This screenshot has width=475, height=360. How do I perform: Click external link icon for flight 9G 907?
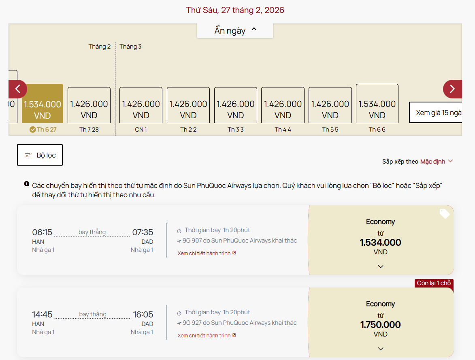coord(234,253)
